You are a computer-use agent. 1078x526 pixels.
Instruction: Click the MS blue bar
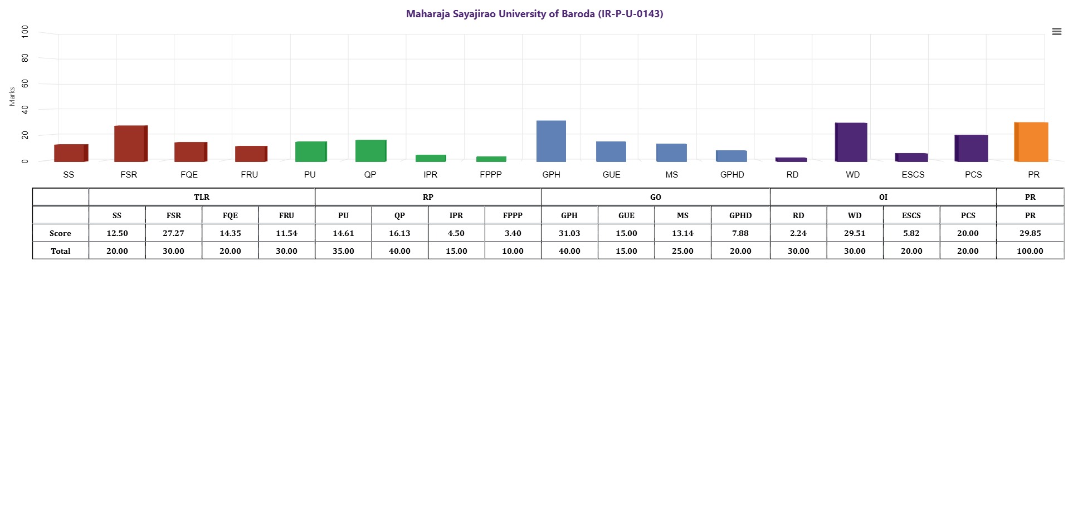[671, 153]
